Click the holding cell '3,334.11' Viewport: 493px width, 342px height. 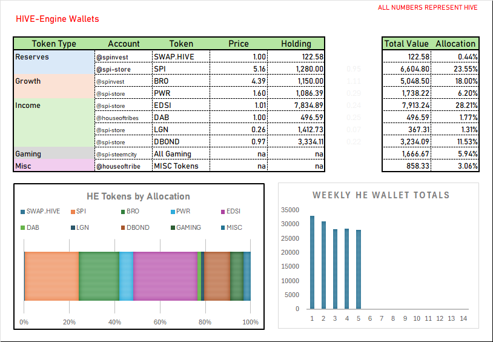point(296,142)
